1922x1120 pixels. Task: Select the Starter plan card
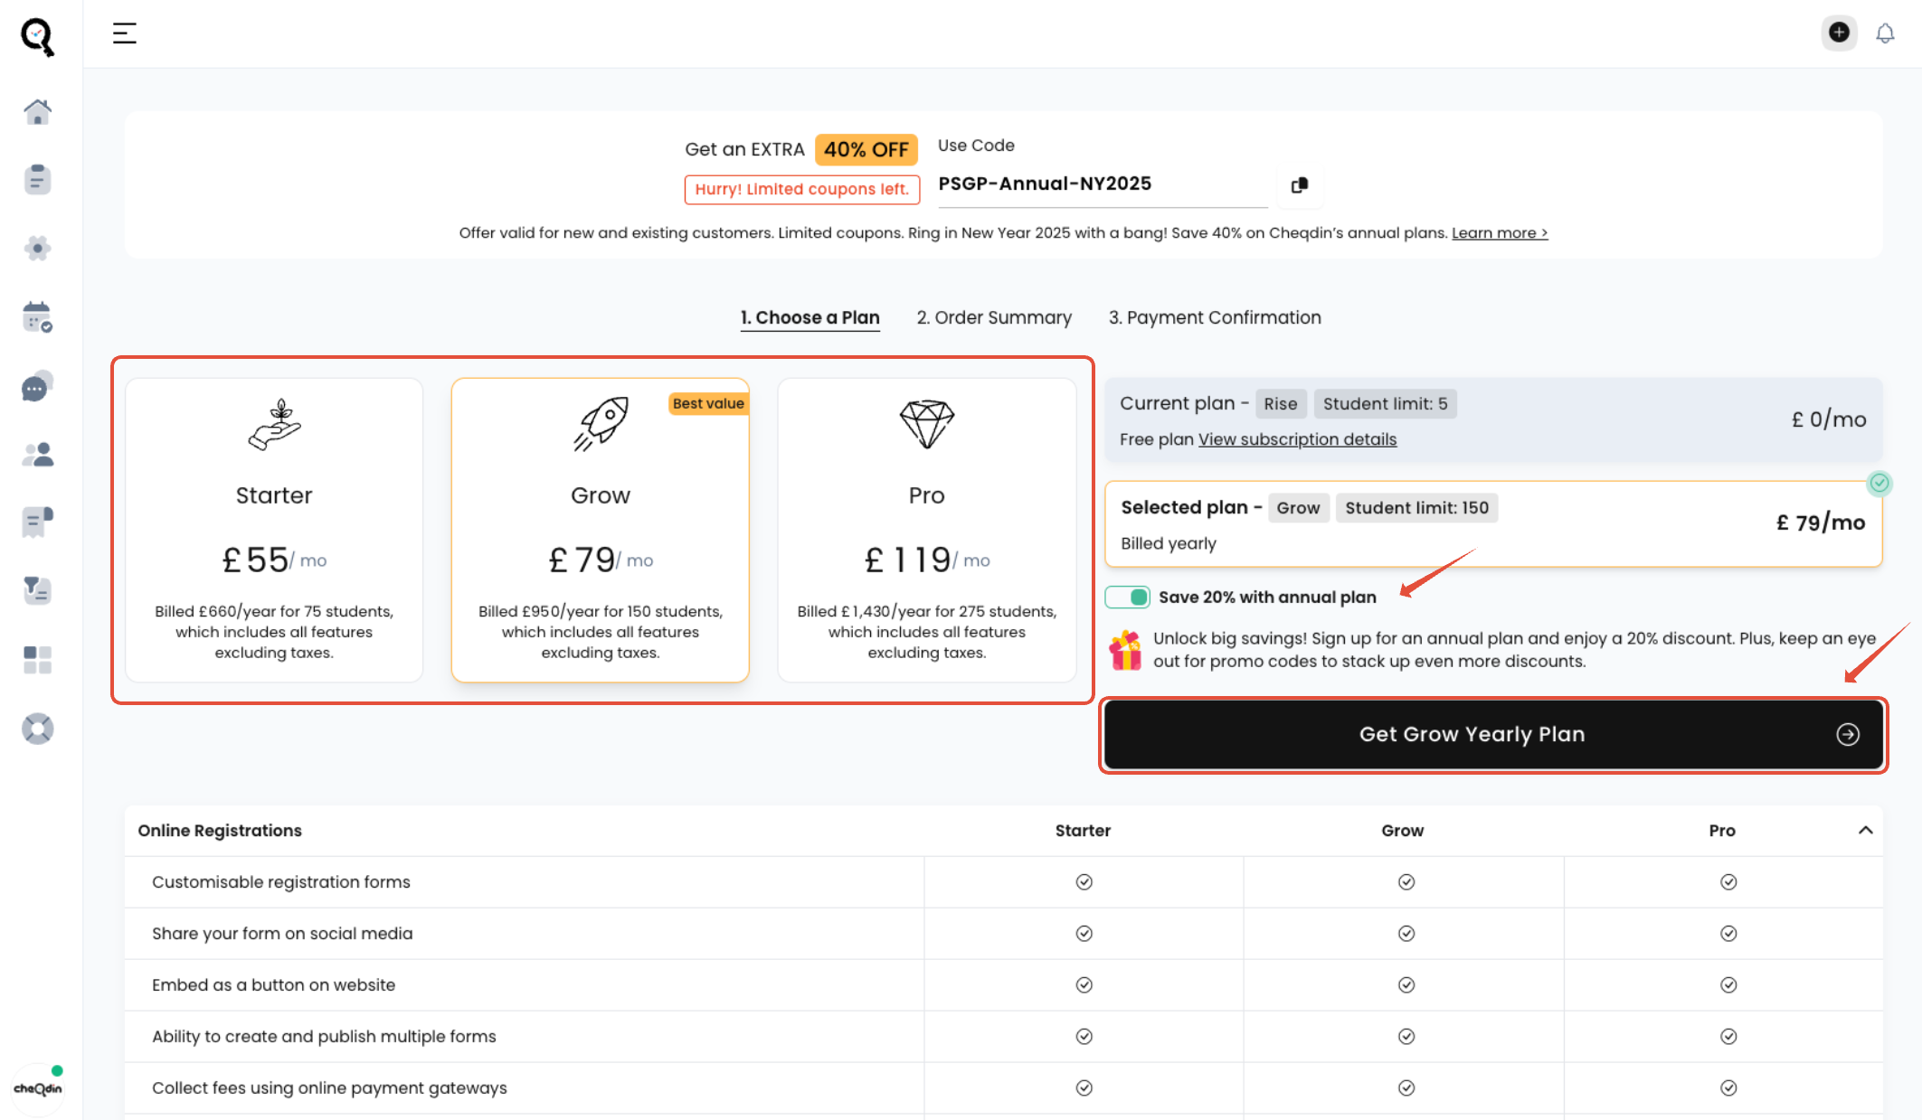[x=274, y=530]
